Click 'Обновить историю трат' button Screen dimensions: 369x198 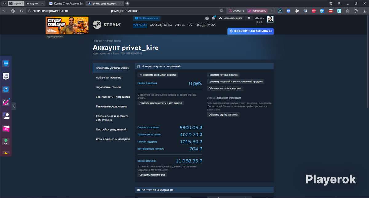pos(152,175)
